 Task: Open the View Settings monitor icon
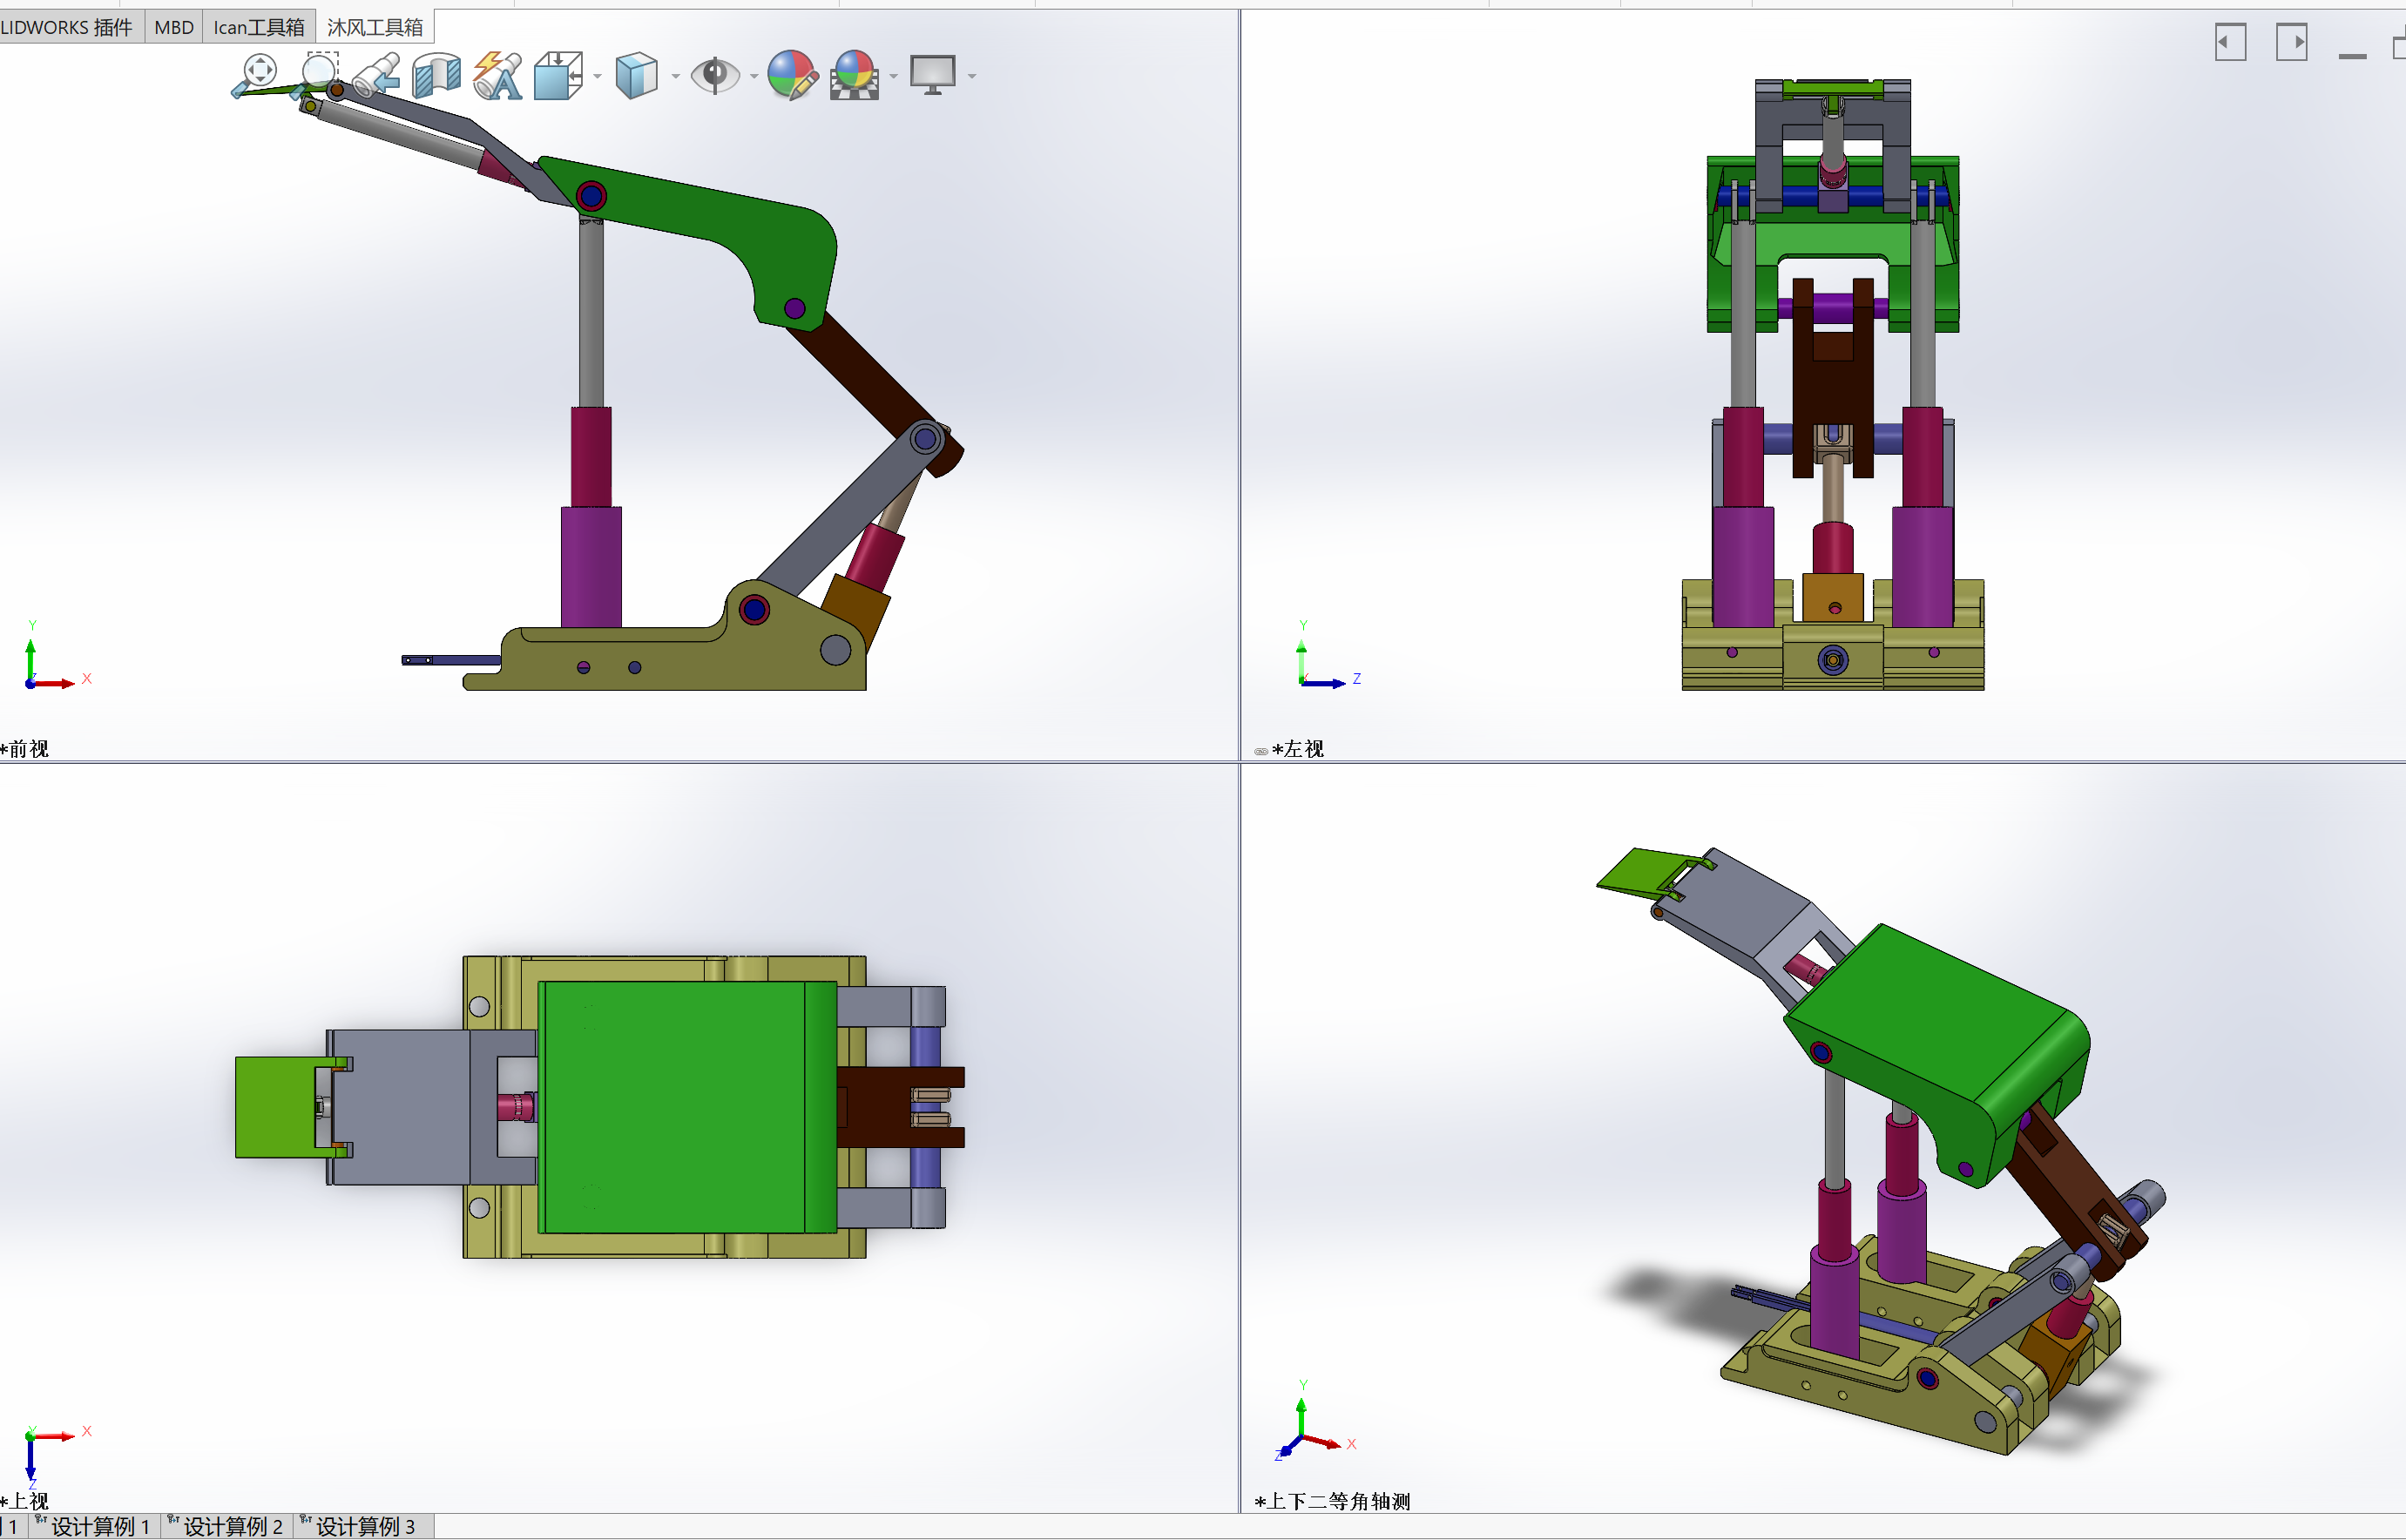(x=932, y=75)
